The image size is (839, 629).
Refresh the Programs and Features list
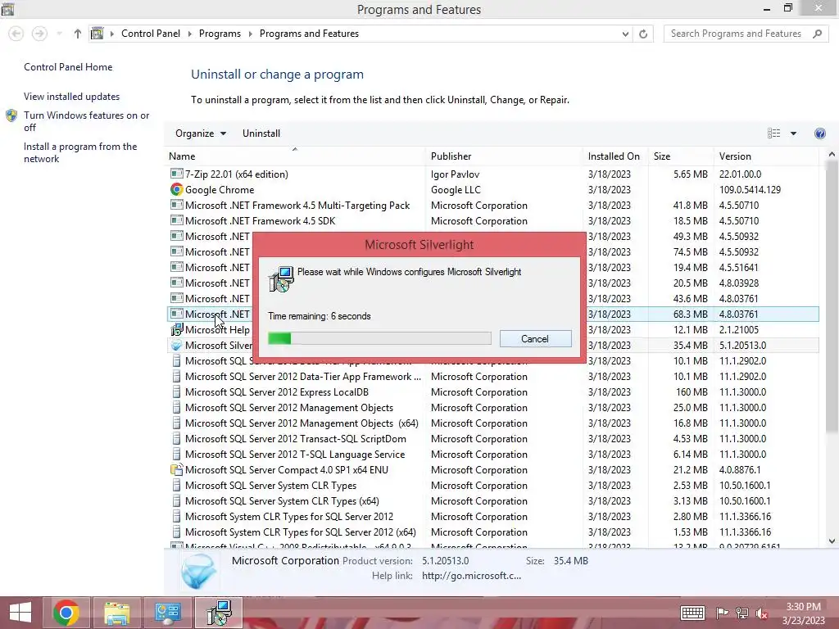[x=643, y=34]
